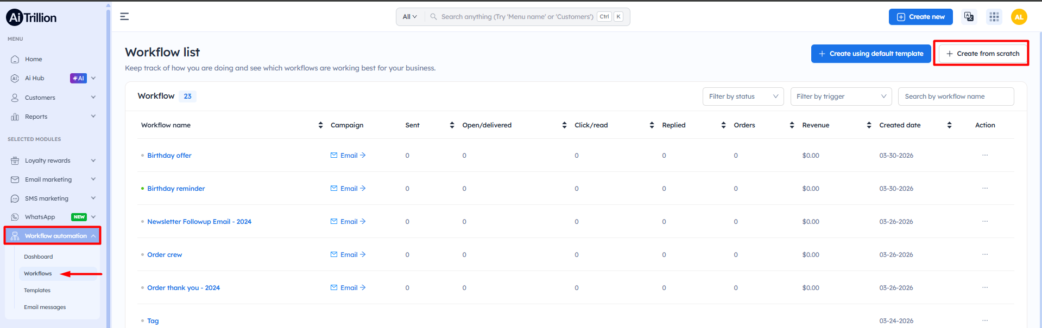Expand the All search scope dropdown
Viewport: 1042px width, 328px height.
tap(409, 17)
